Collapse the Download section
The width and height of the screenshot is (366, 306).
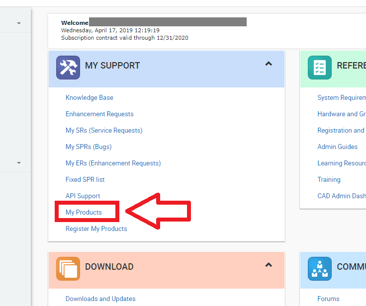click(269, 265)
